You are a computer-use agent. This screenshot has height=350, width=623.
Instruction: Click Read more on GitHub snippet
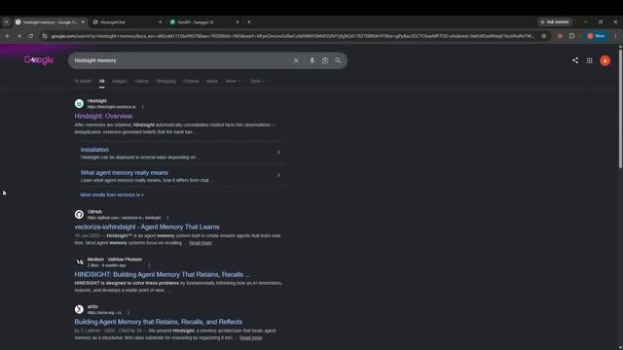(x=201, y=243)
